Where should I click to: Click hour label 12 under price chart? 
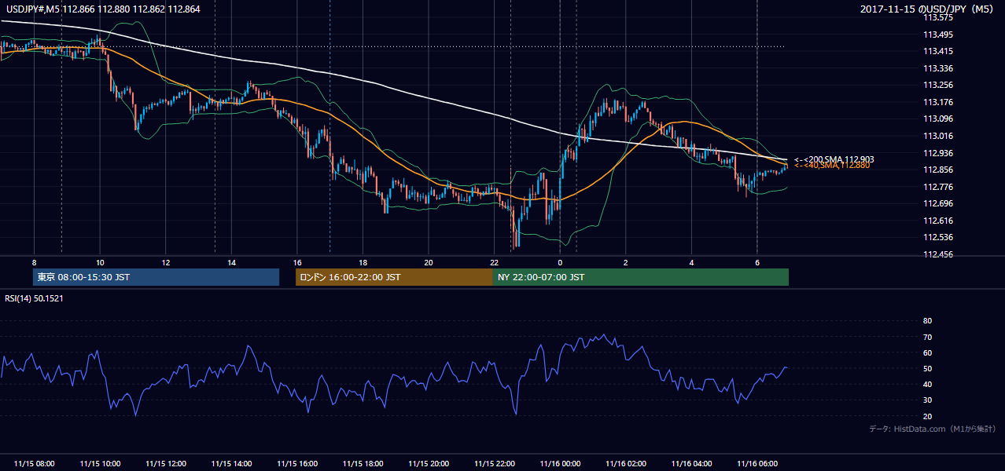[165, 262]
